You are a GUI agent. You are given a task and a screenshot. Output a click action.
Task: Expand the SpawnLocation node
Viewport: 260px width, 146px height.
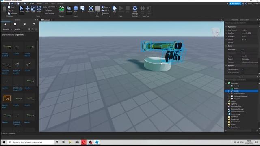(x=229, y=94)
